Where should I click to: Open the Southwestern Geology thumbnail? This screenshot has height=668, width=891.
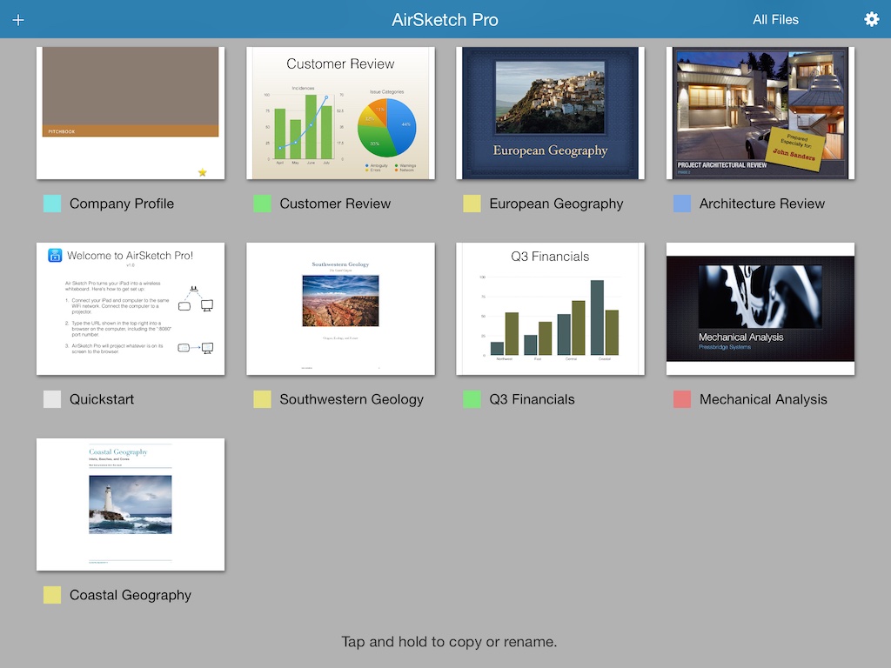340,309
